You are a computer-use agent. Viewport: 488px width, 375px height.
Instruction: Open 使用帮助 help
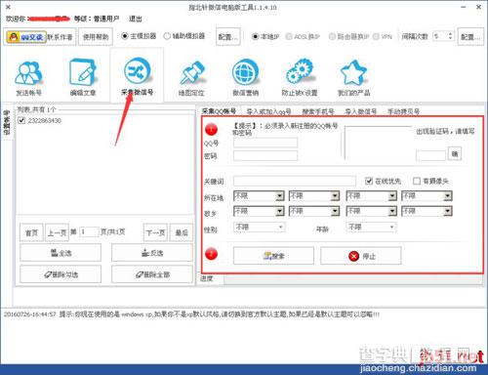point(96,37)
